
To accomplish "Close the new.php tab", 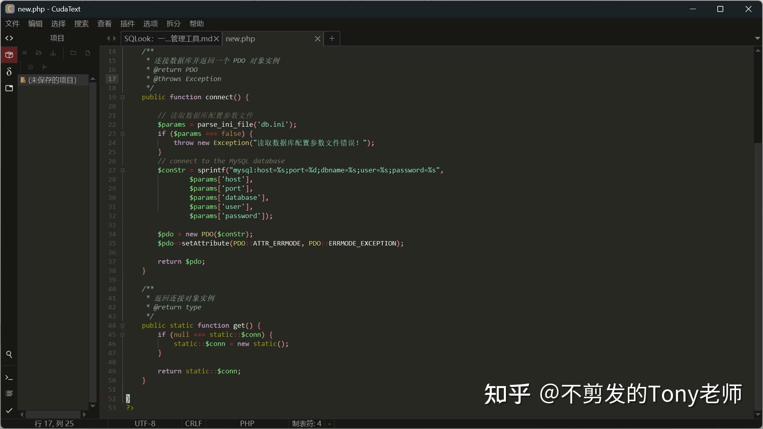I will pos(318,39).
